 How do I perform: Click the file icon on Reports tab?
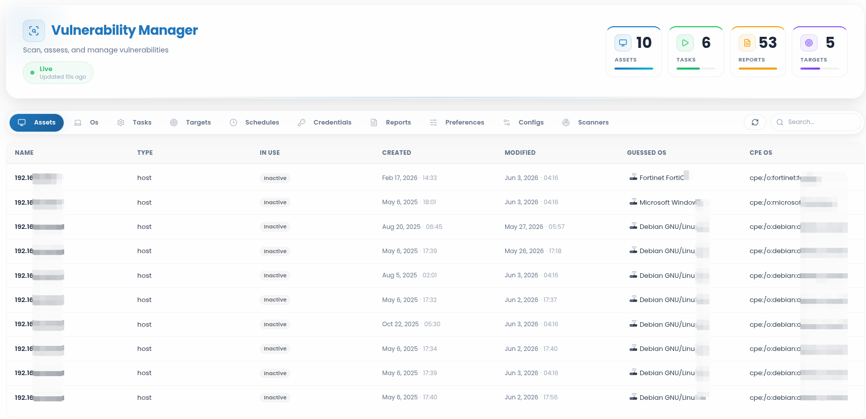click(374, 123)
